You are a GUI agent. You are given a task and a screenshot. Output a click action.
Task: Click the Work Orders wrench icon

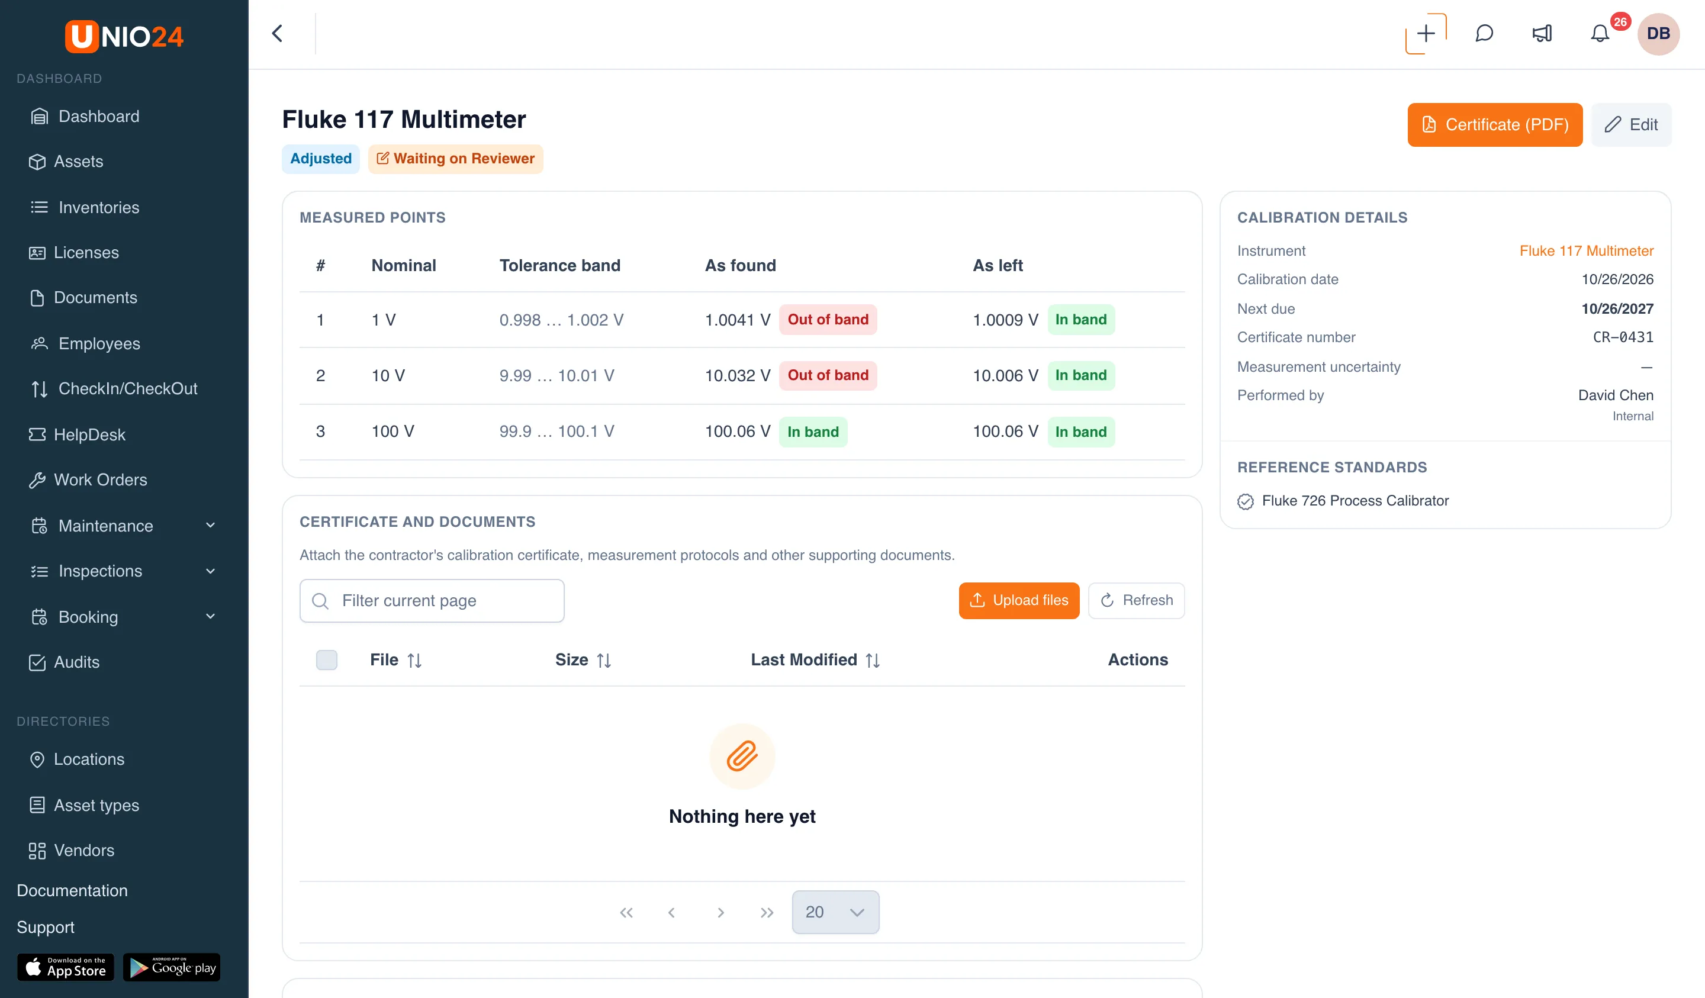click(x=37, y=479)
